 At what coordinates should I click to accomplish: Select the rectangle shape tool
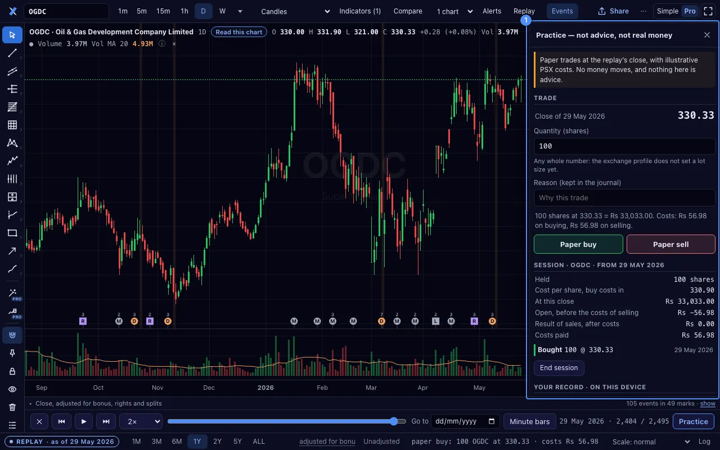(x=12, y=233)
